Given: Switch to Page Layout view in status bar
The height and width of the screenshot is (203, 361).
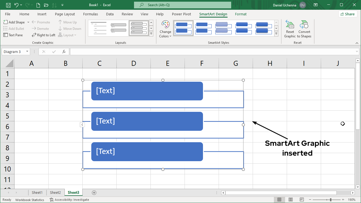Looking at the screenshot, I should pos(291,200).
